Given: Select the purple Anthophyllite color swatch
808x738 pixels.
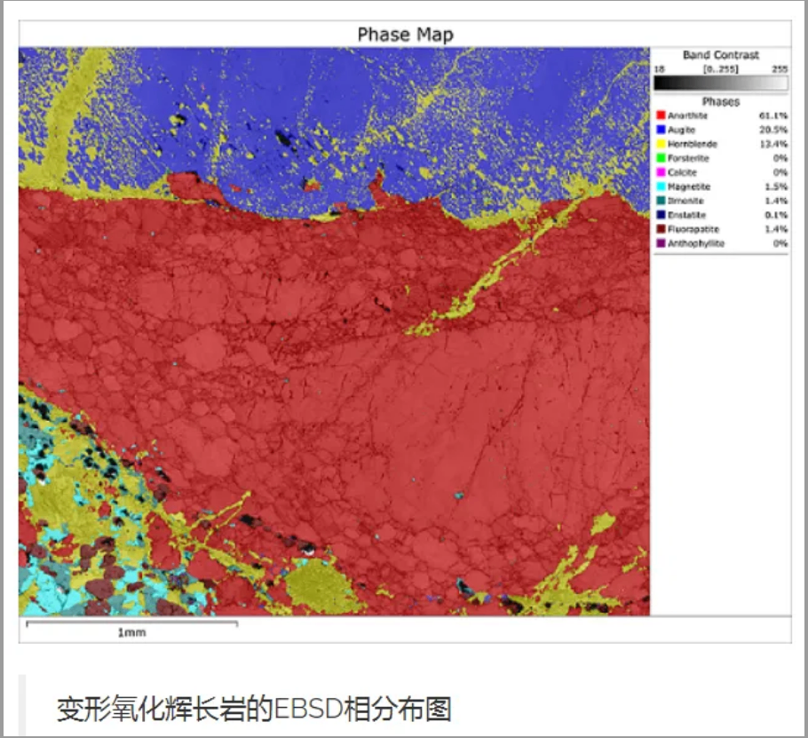Looking at the screenshot, I should coord(661,243).
